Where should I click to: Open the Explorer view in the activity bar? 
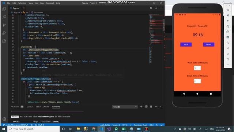[4, 9]
